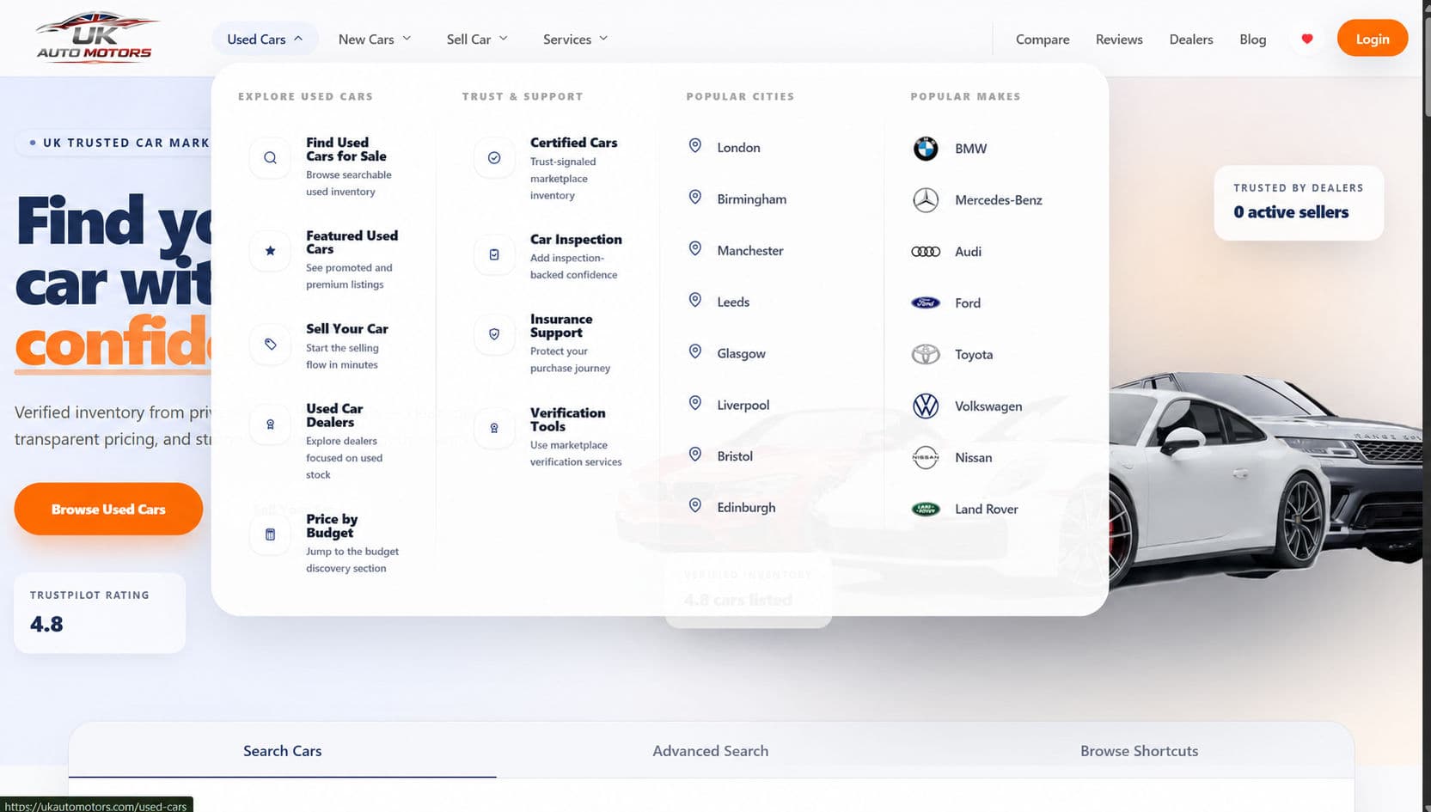Click the location pin next to Glasgow

point(695,352)
